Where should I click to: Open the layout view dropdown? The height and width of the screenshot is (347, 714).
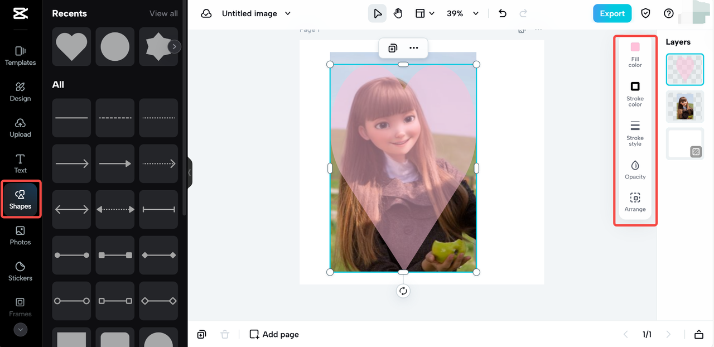tap(424, 13)
